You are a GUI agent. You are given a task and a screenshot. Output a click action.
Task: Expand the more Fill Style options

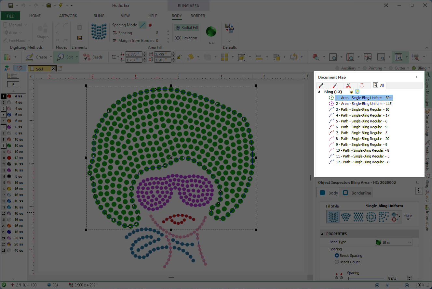tap(408, 217)
